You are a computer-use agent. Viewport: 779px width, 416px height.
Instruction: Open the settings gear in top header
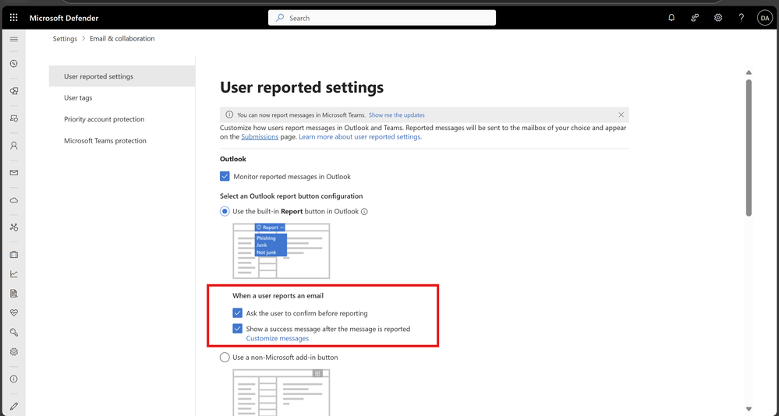click(x=718, y=18)
